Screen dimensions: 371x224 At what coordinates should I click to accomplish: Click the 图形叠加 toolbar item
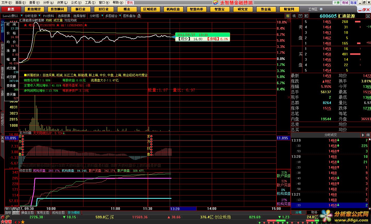click(x=129, y=16)
